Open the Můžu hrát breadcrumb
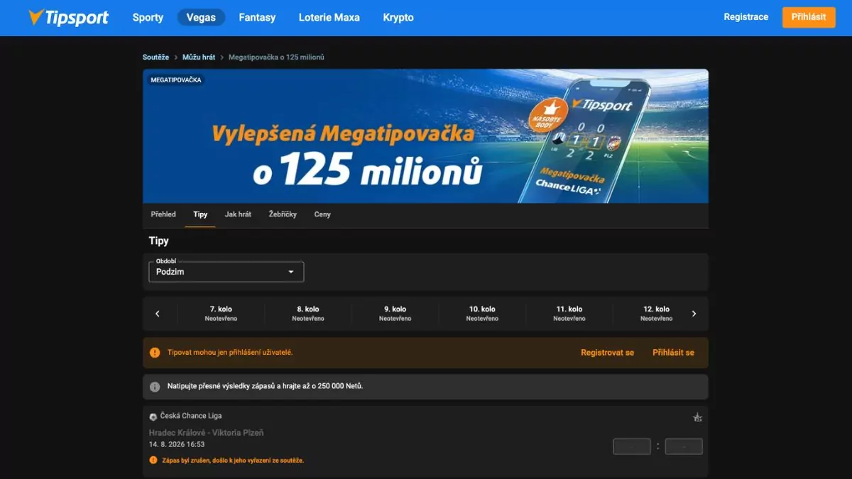 (199, 57)
